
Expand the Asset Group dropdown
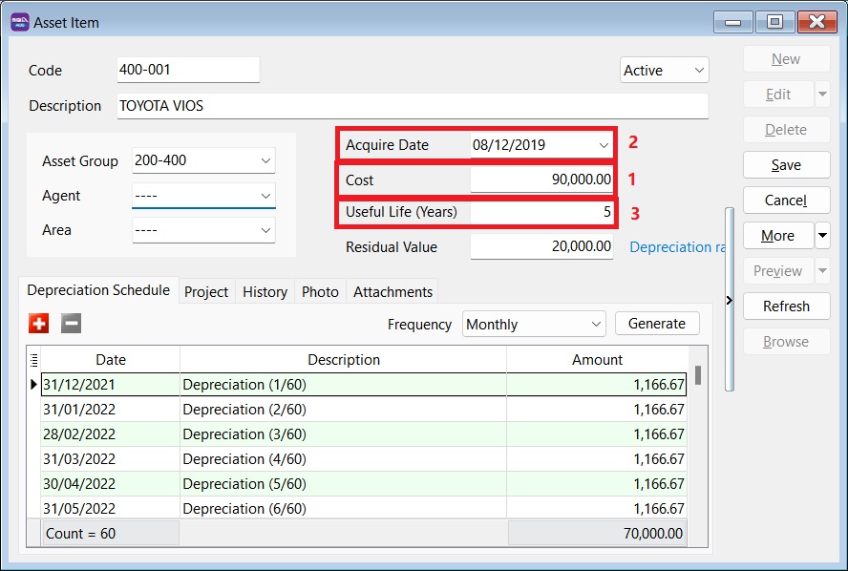click(265, 161)
